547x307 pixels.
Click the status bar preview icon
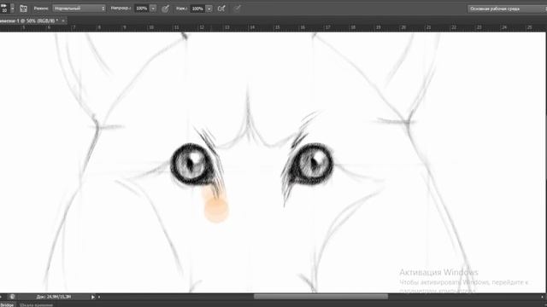12,297
